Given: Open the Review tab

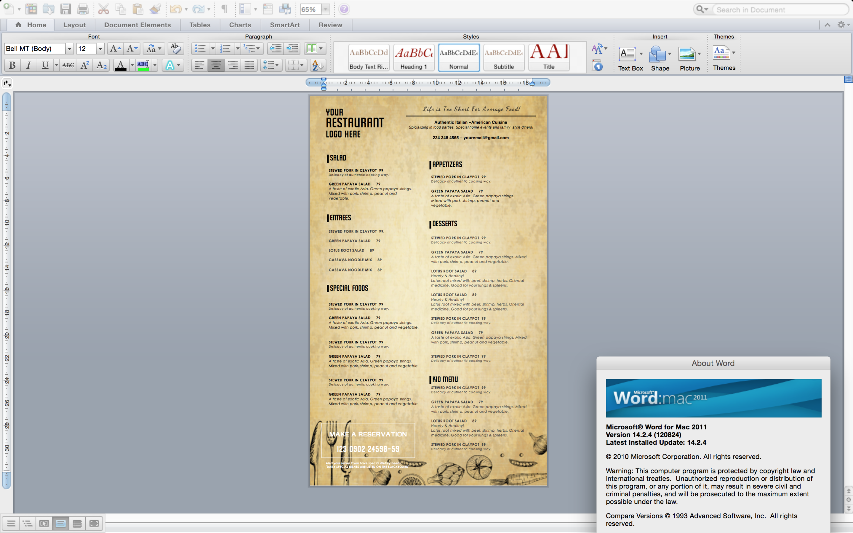Looking at the screenshot, I should point(330,25).
